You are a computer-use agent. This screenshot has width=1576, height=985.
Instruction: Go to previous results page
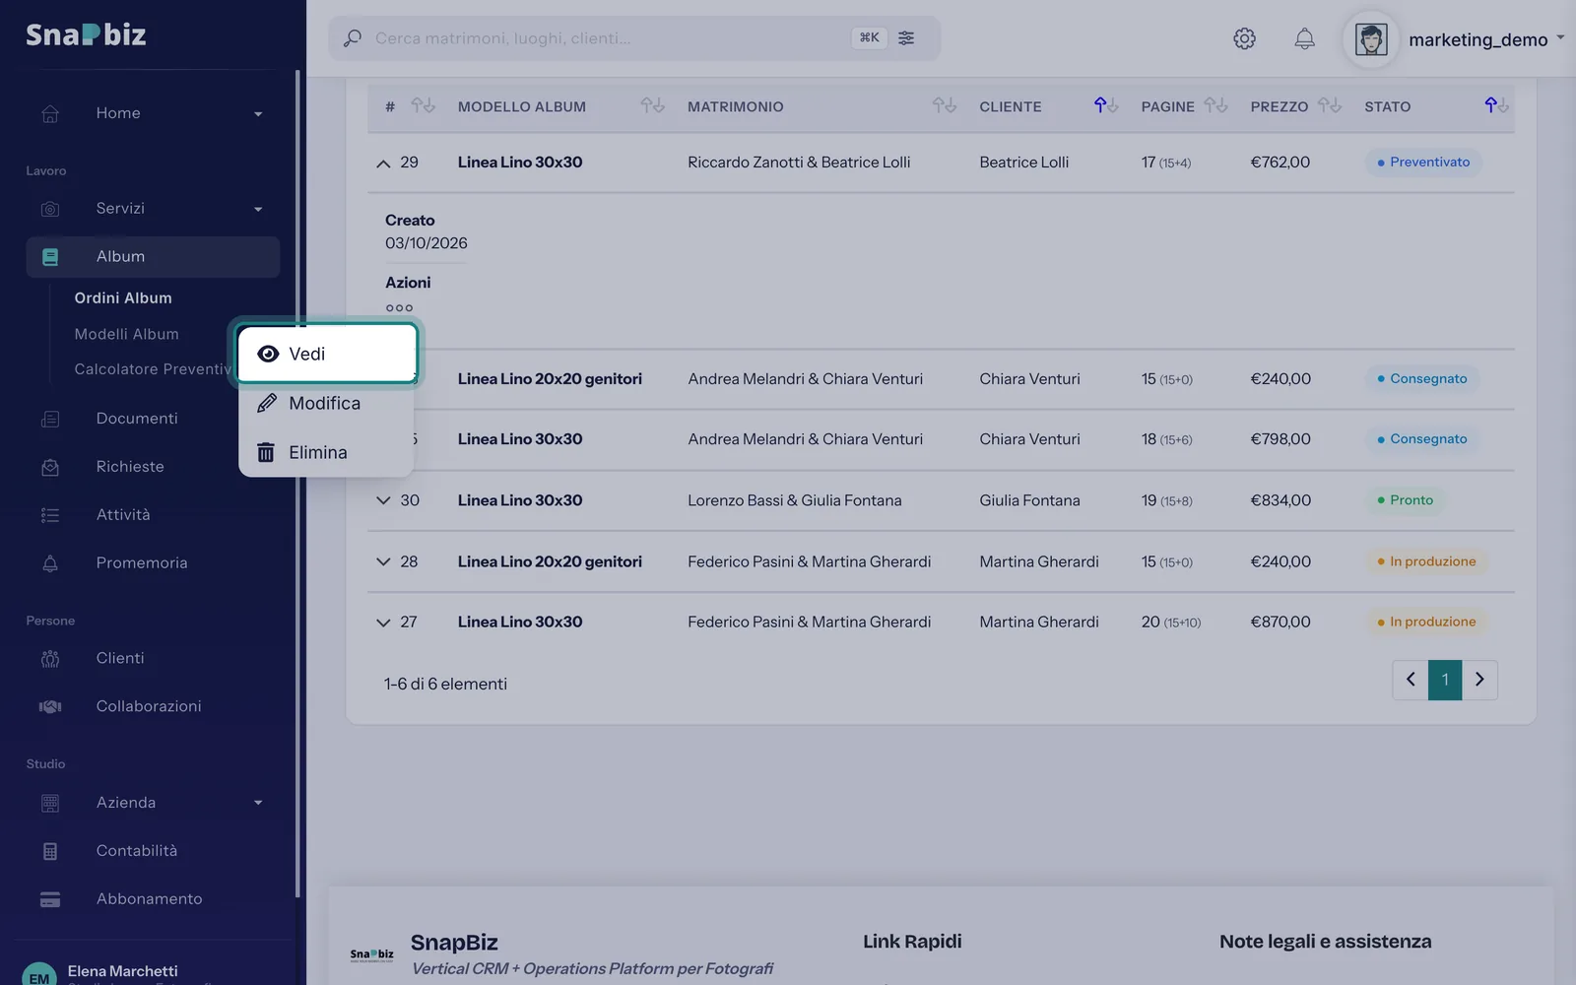click(1411, 680)
